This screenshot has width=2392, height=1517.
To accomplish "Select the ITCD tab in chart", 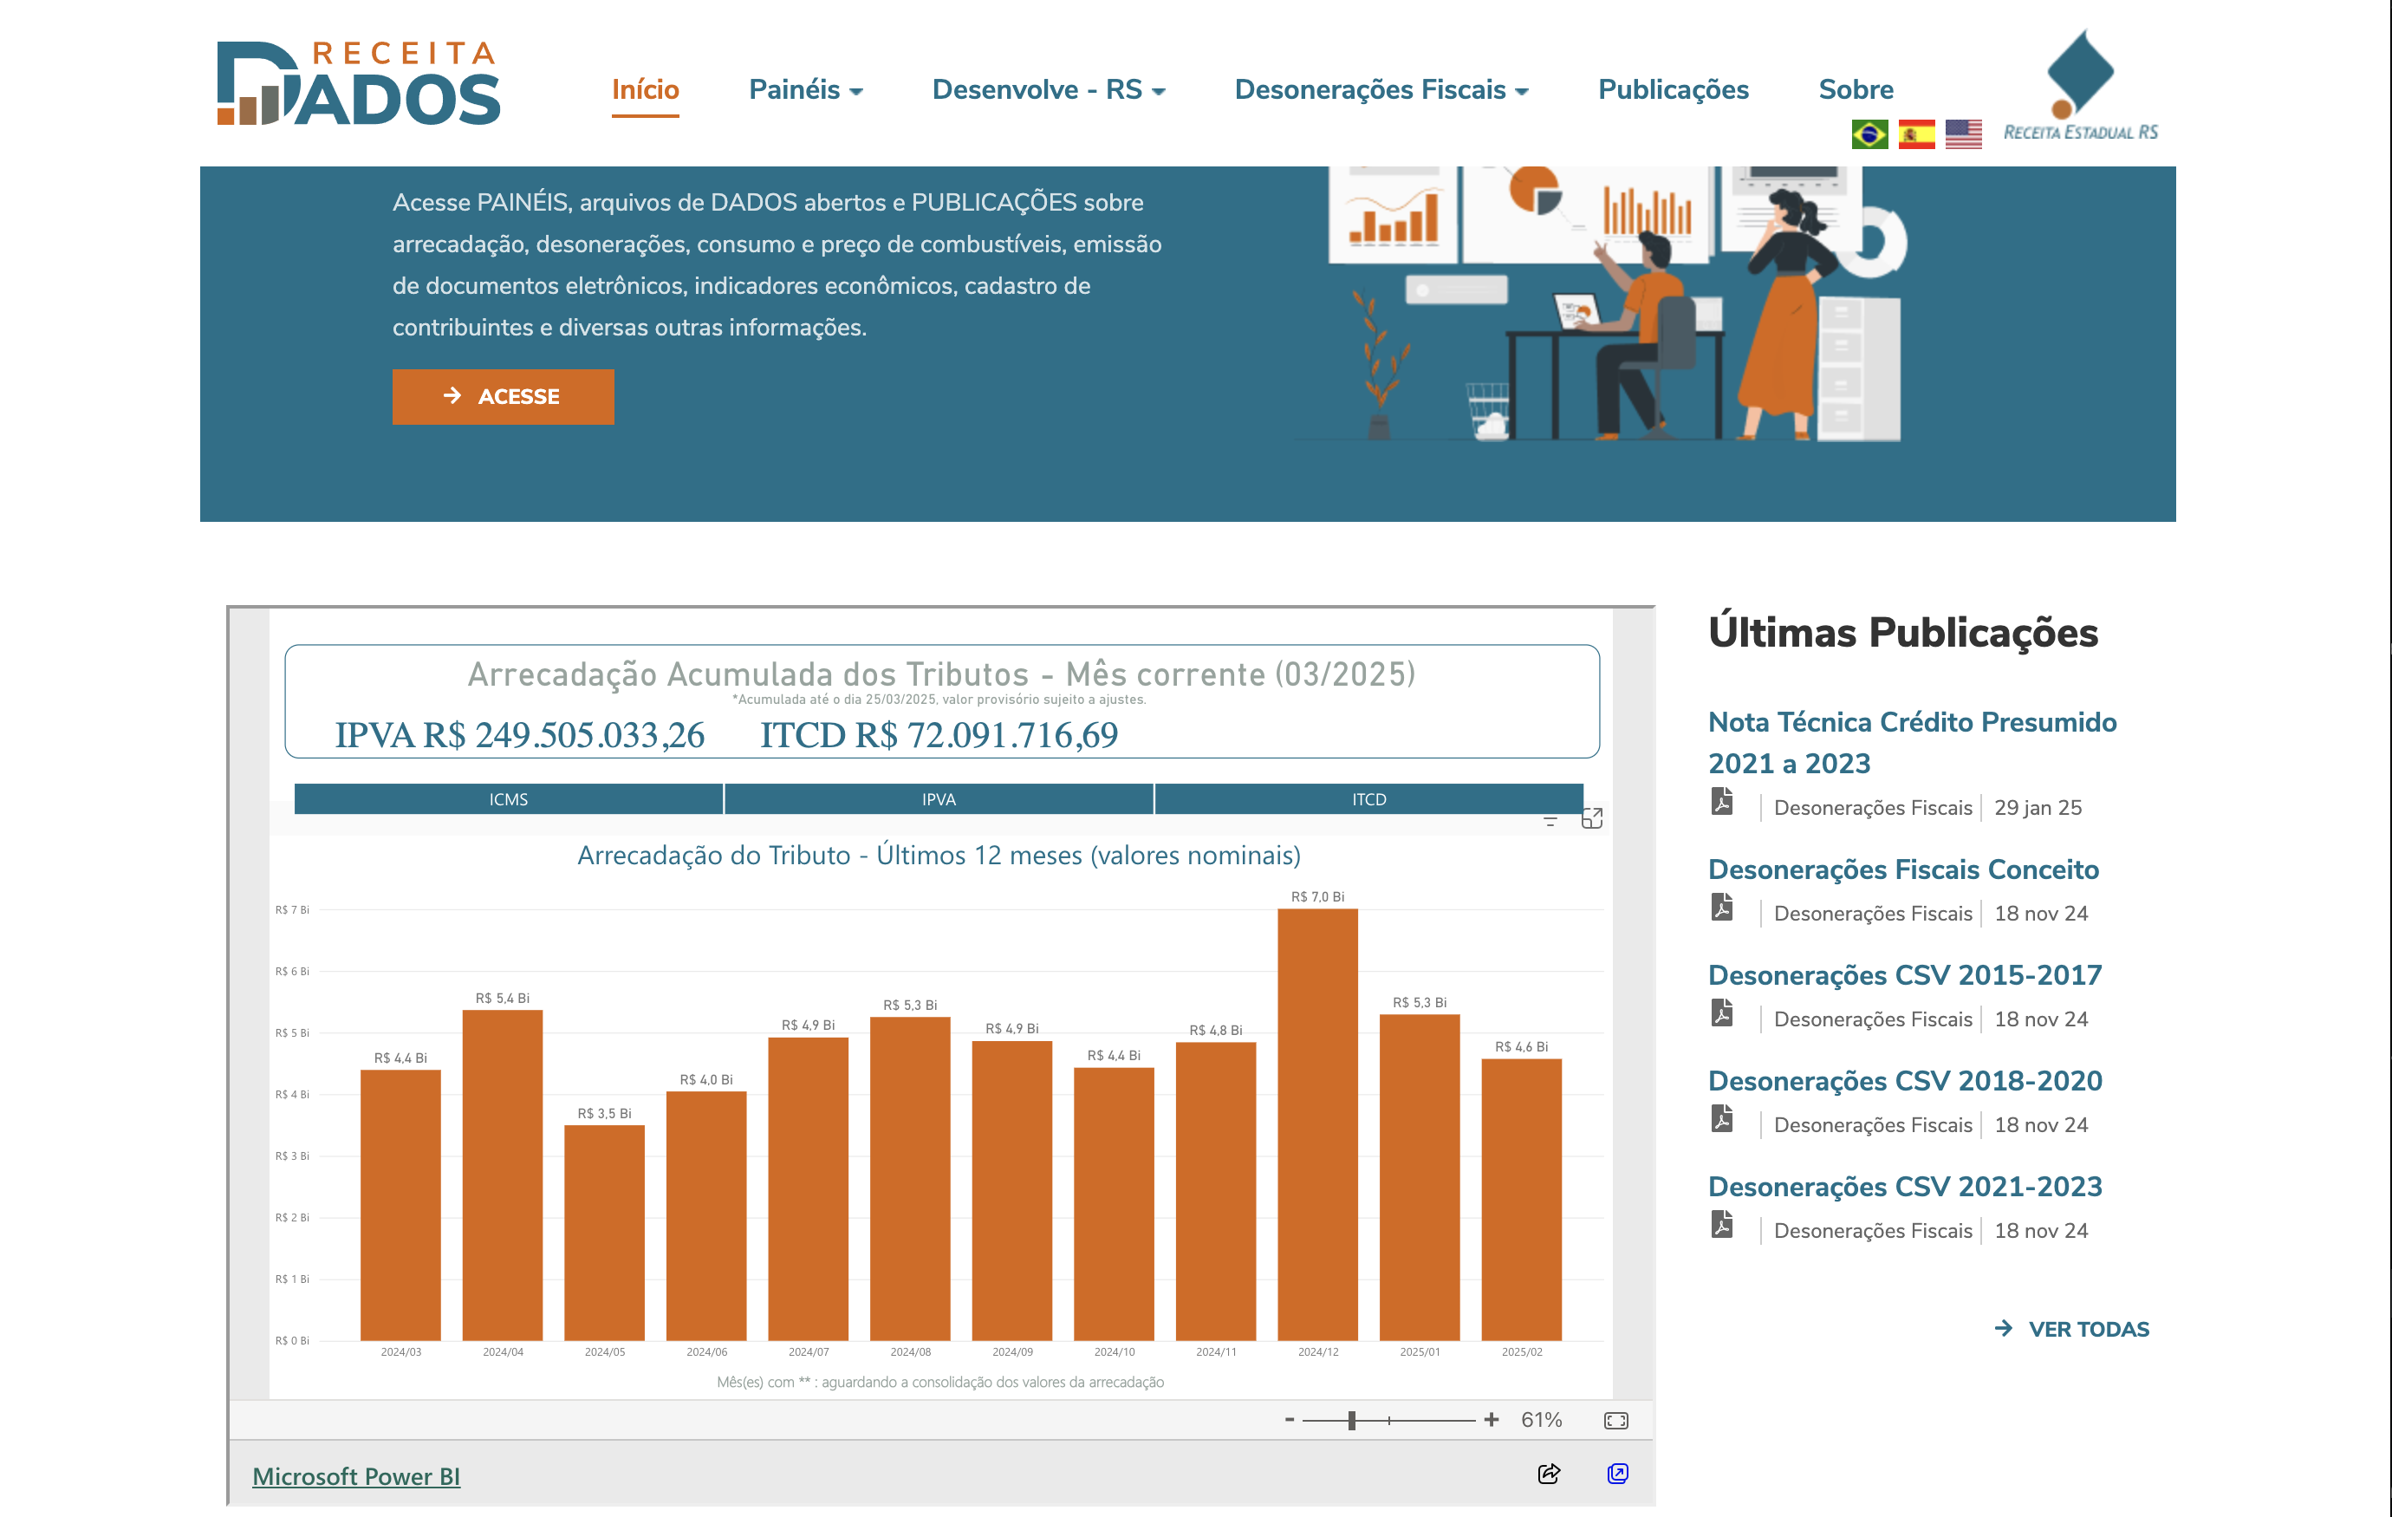I will pos(1368,798).
